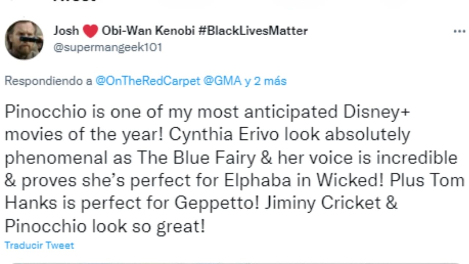Click Josh's profile avatar picture

pyautogui.click(x=24, y=40)
